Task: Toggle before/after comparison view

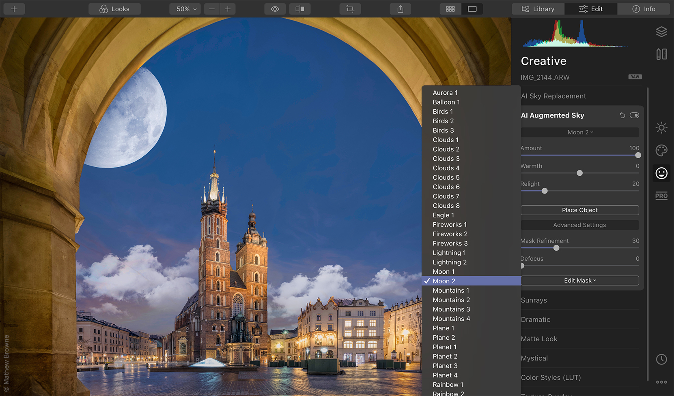Action: click(300, 9)
